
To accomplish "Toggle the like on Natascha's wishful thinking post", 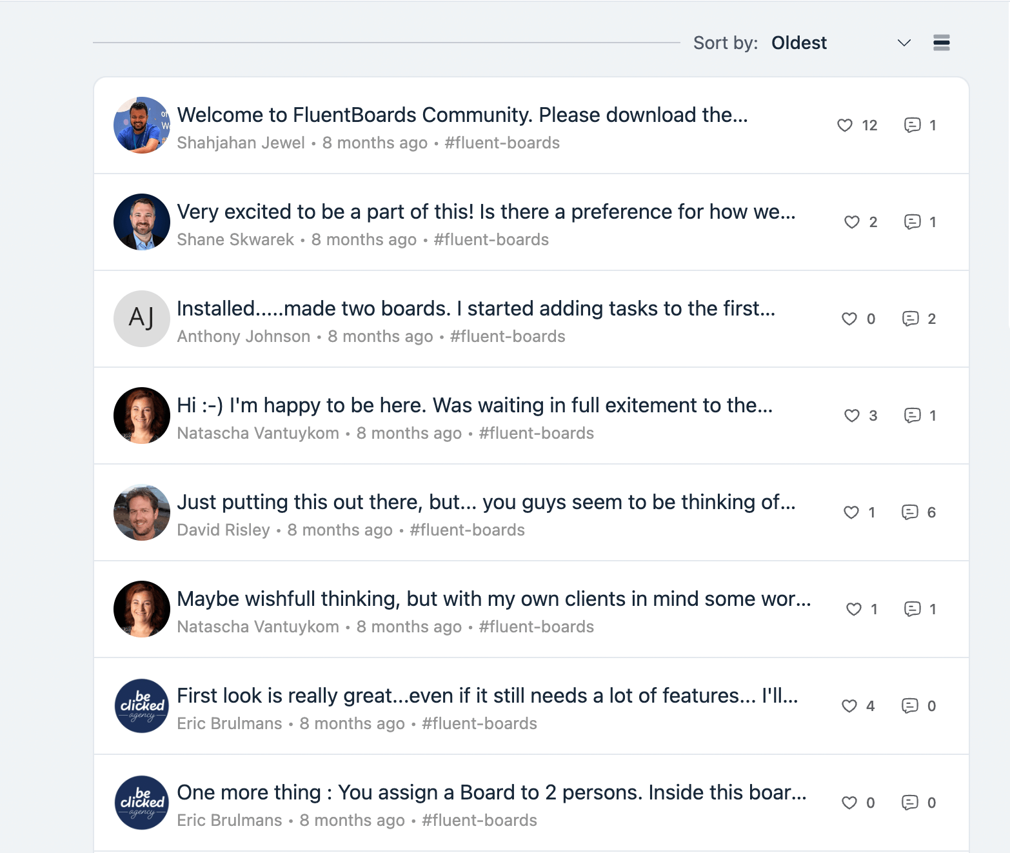I will pos(853,609).
